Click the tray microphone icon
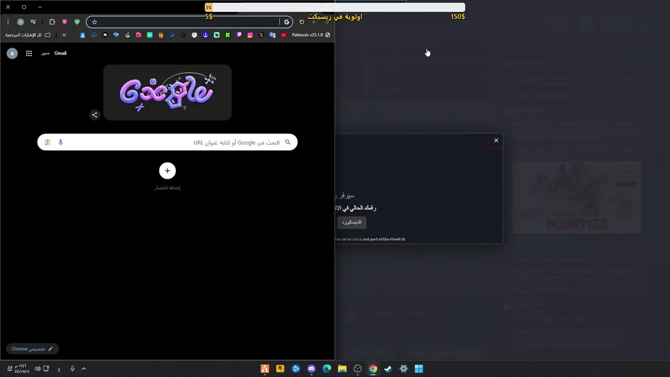This screenshot has height=377, width=670. (72, 369)
